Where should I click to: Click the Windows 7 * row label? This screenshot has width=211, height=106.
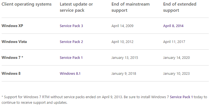[x=12, y=57]
